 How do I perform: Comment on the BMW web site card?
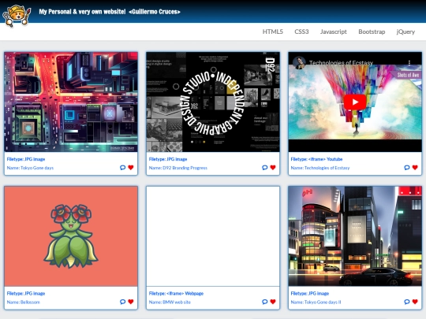pos(264,302)
